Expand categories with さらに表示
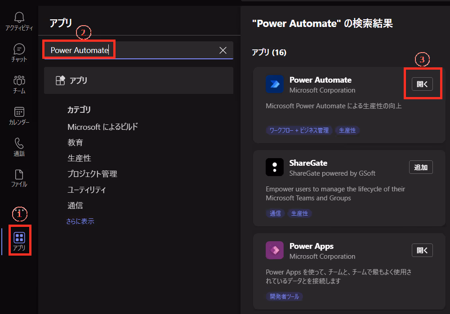Viewport: 450px width, 314px height. 80,221
